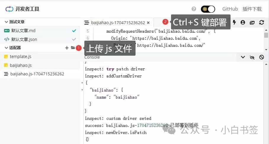The height and width of the screenshot is (144, 269).
Task: Click line number 5 in the editor gutter
Action: [88, 31]
